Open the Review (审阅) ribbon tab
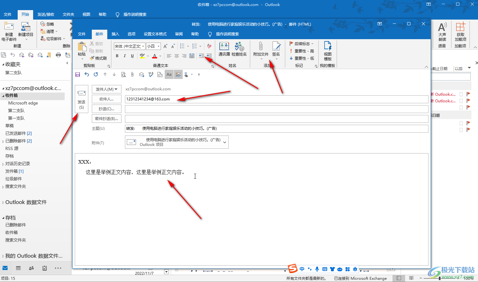The image size is (478, 282). 179,34
